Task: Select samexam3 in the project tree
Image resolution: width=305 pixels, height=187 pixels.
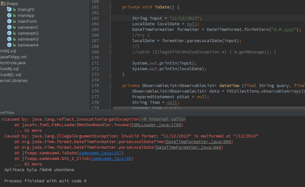Action: (x=28, y=39)
